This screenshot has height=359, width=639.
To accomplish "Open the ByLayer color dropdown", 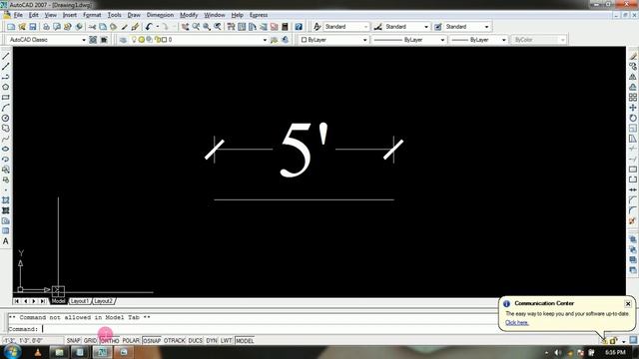I will click(364, 40).
